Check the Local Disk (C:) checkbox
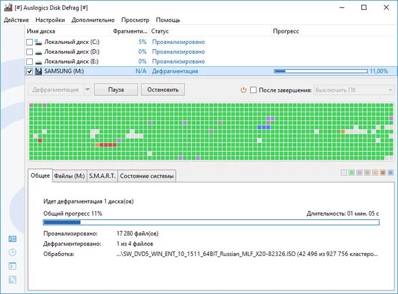This screenshot has height=294, width=398. [x=29, y=42]
